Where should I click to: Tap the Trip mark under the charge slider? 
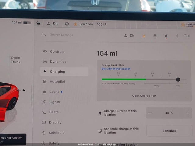(178, 86)
